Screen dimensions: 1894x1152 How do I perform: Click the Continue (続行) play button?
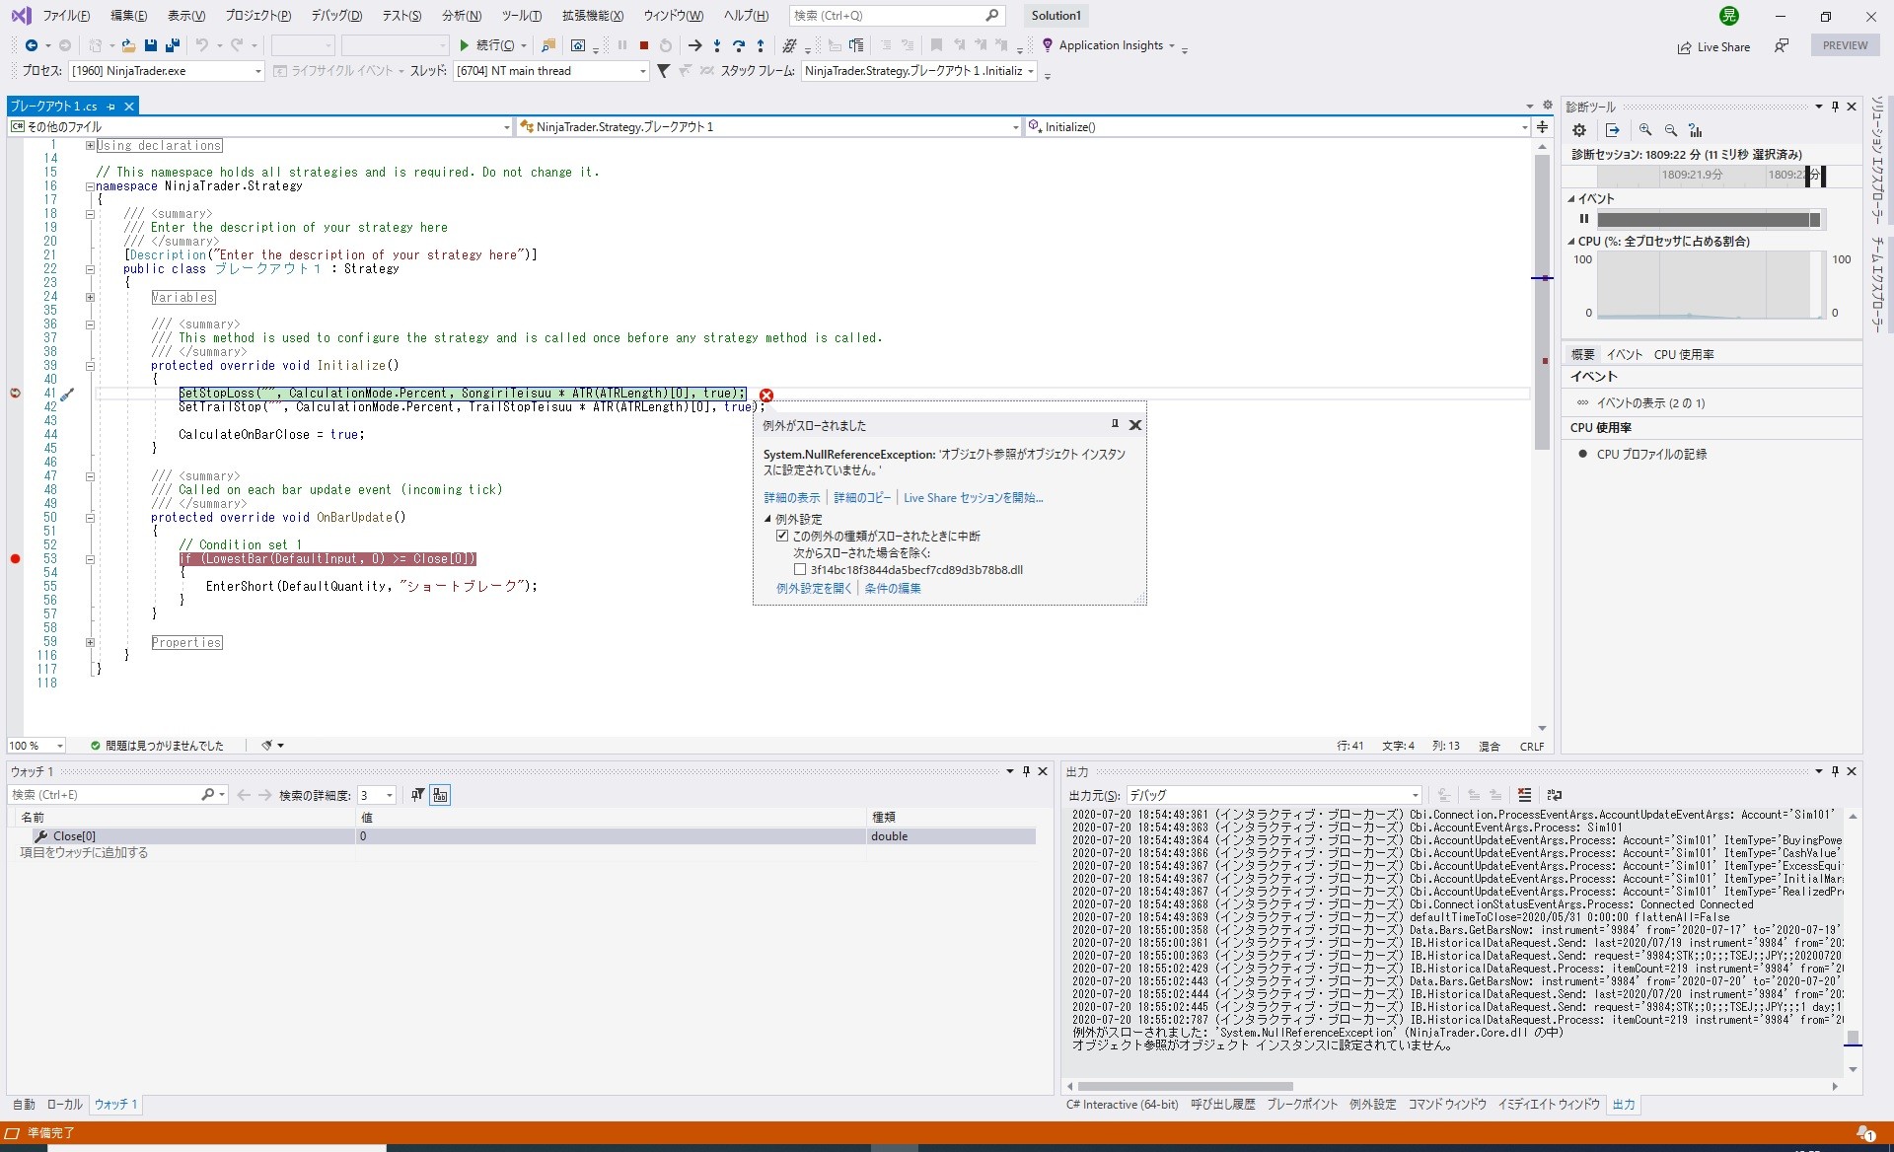pos(465,45)
